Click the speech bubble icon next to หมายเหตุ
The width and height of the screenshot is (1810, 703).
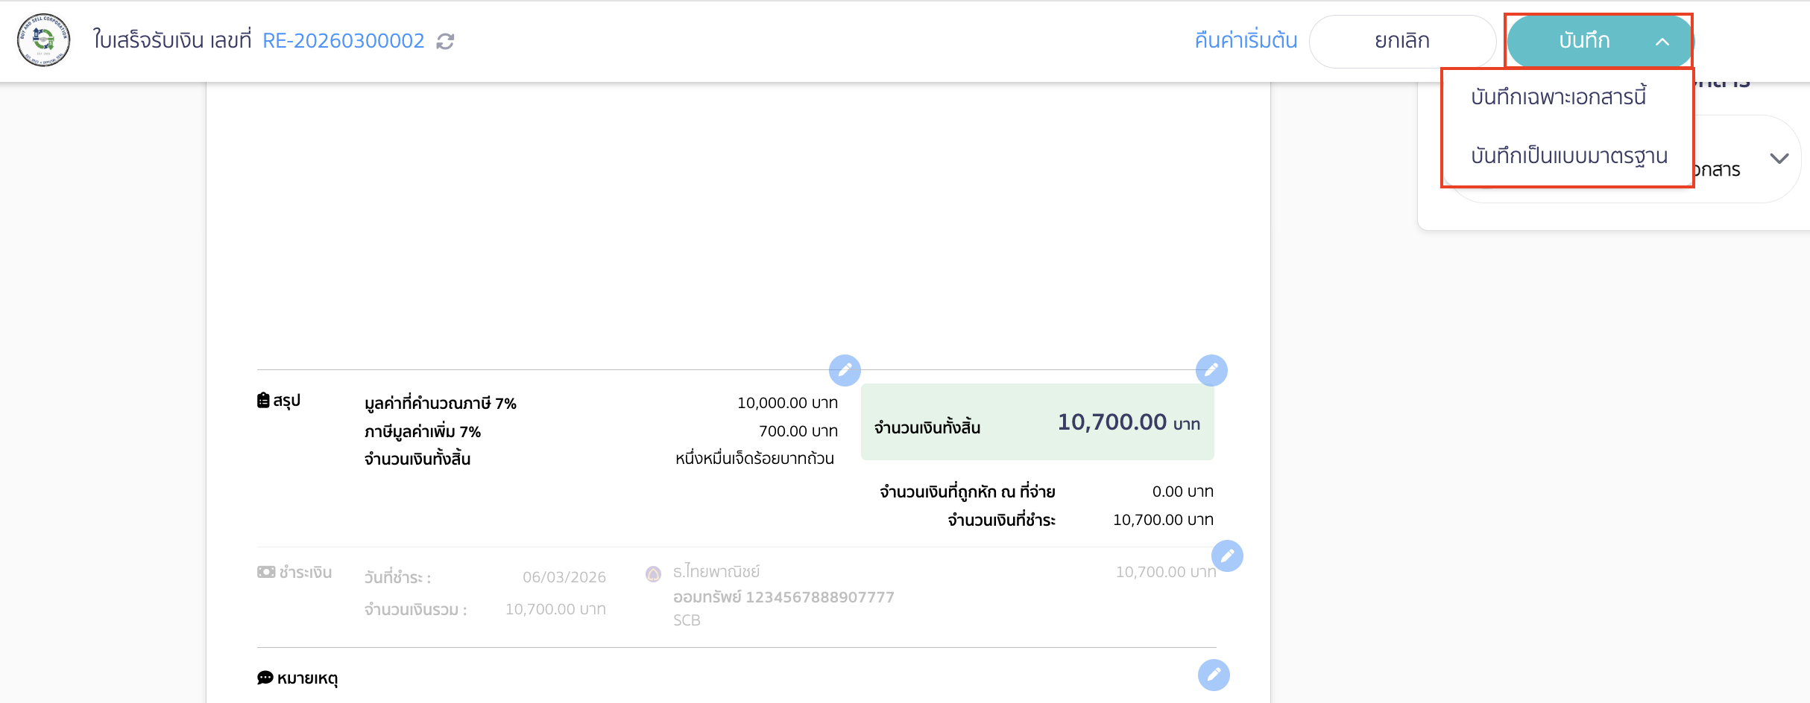click(x=264, y=677)
